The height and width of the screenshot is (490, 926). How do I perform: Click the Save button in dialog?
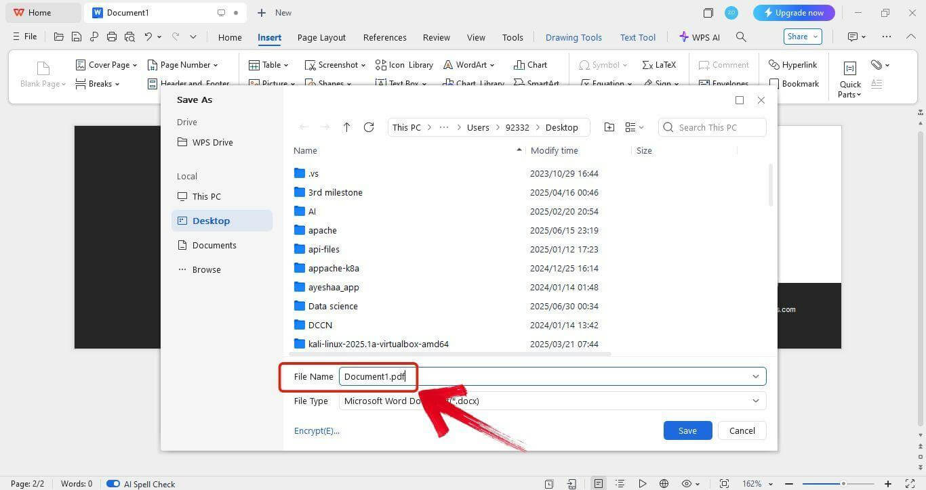(x=687, y=430)
